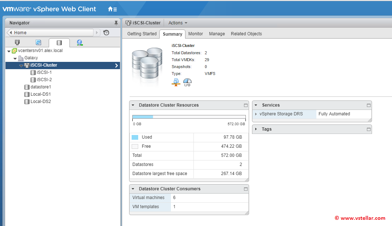Open the Home menu icon in header
The height and width of the screenshot is (226, 392).
(x=112, y=9)
